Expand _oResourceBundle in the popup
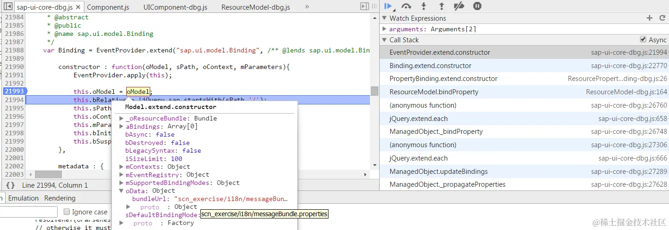Screen dimensions: 669x230 coord(122,118)
